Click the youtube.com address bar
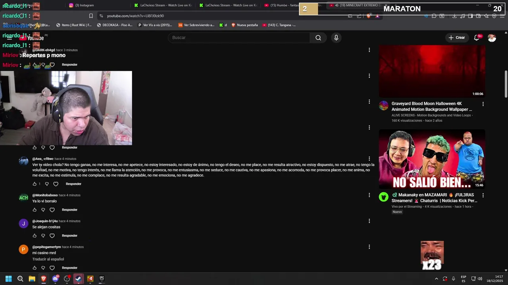This screenshot has height=285, width=508. pos(222,16)
